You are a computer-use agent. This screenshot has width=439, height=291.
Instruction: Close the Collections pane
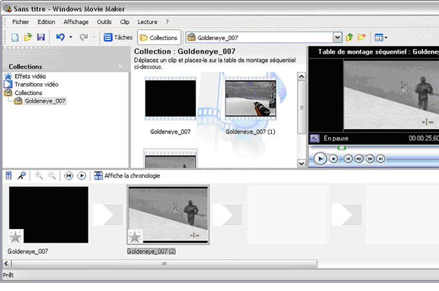click(x=120, y=66)
